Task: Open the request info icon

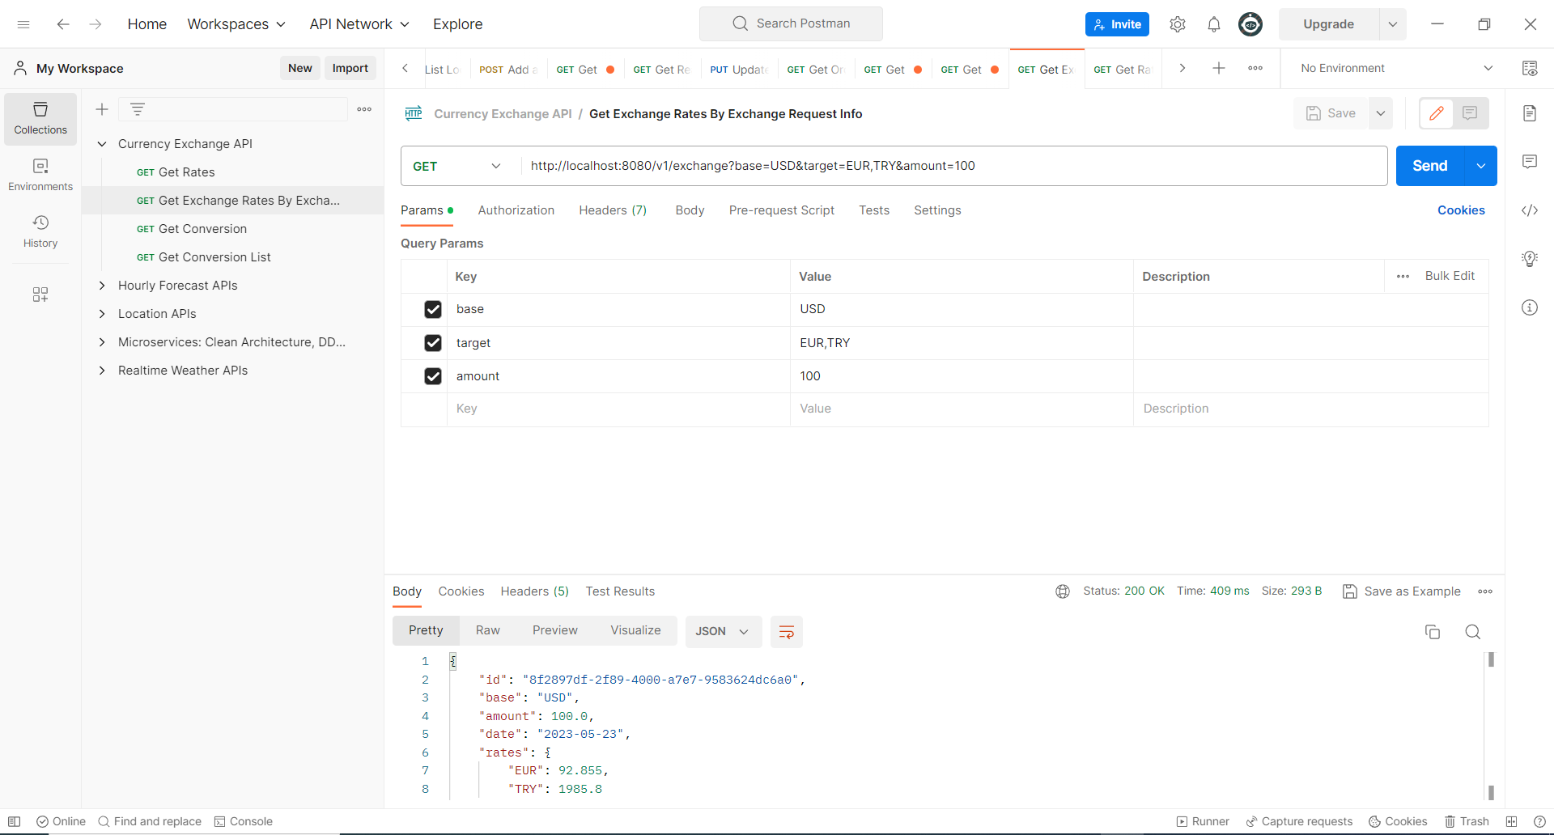Action: [x=1530, y=307]
